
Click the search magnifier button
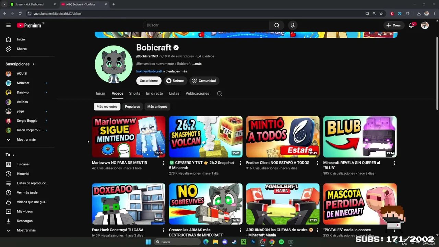tap(277, 25)
